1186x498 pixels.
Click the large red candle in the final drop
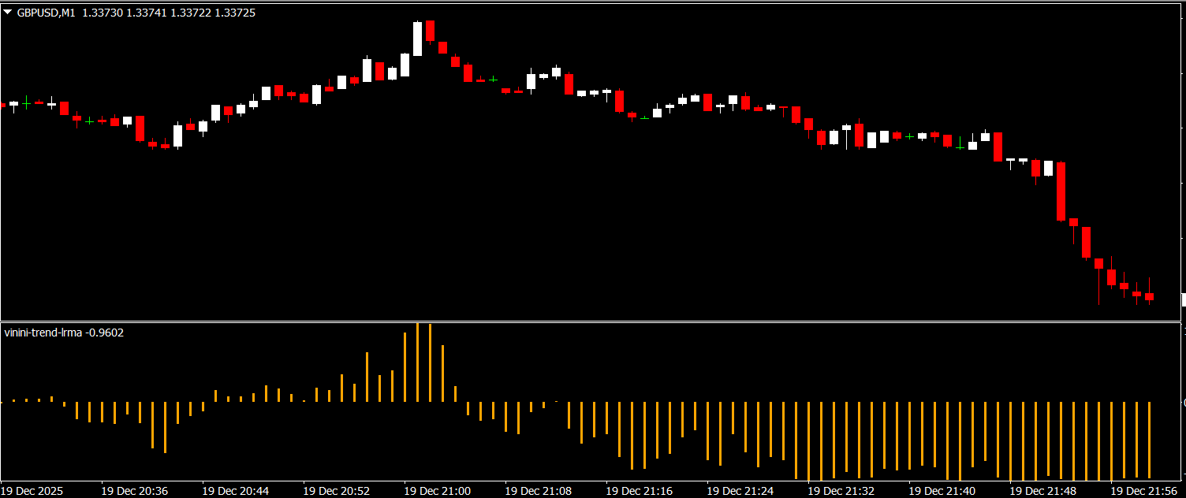tap(1061, 191)
